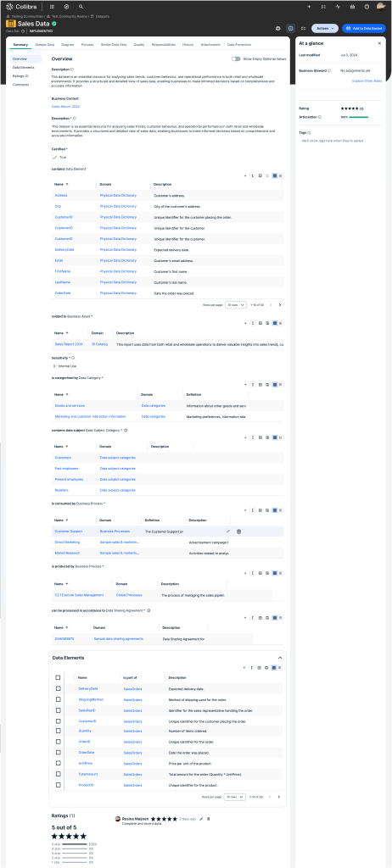Image resolution: width=392 pixels, height=868 pixels.
Task: Open the apps grid menu icon
Action: click(52, 7)
